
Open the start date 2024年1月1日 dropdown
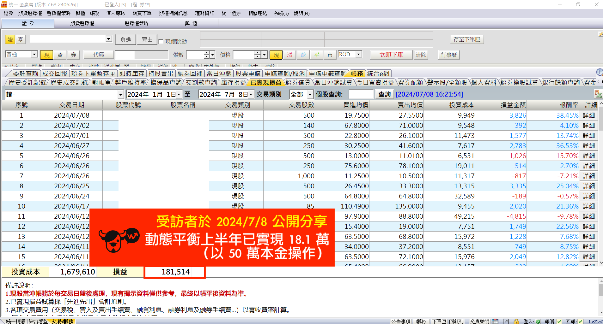179,94
